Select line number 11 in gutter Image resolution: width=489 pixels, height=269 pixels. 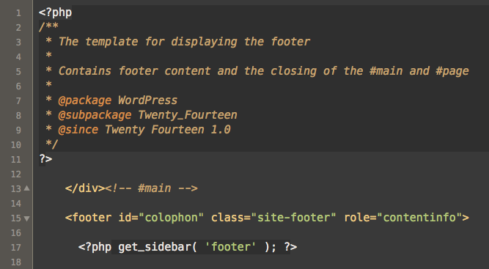(x=16, y=160)
